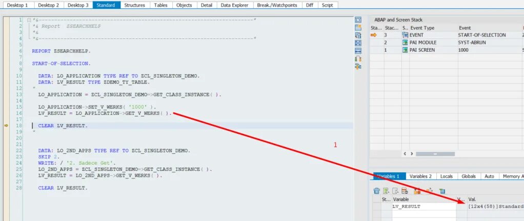Switch to the Desktop 2 tab
The height and width of the screenshot is (221, 524).
49,5
